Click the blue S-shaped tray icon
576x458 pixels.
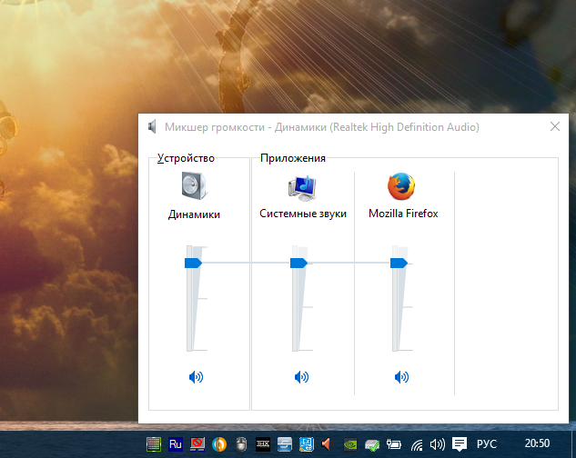point(285,444)
